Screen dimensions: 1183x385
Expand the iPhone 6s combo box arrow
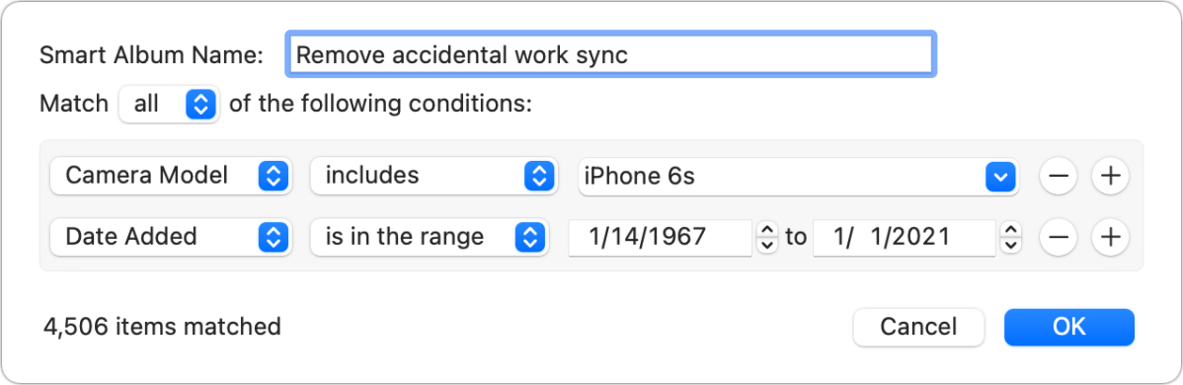click(x=1000, y=177)
